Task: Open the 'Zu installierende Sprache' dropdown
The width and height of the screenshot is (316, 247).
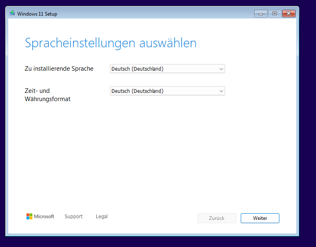Action: pos(167,69)
